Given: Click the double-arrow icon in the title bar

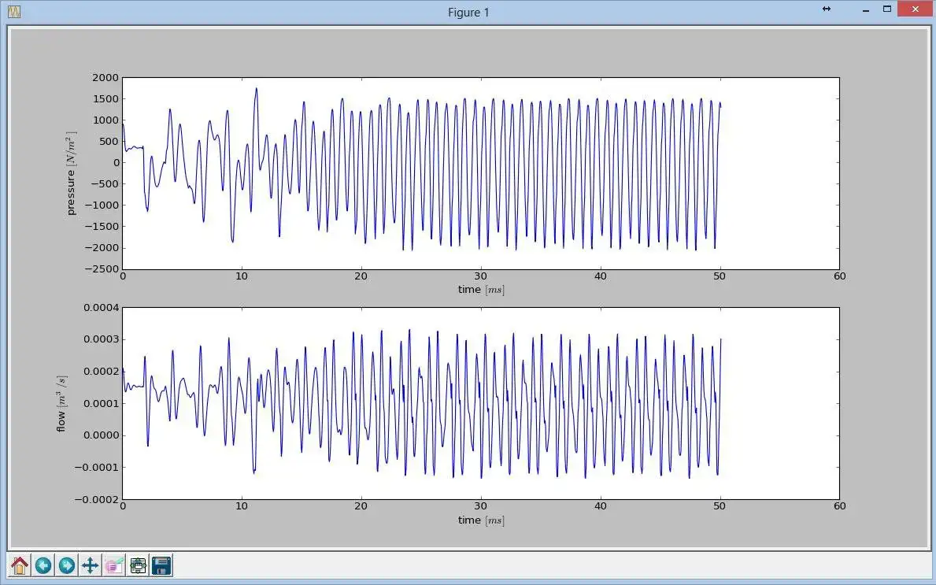Looking at the screenshot, I should pyautogui.click(x=826, y=9).
